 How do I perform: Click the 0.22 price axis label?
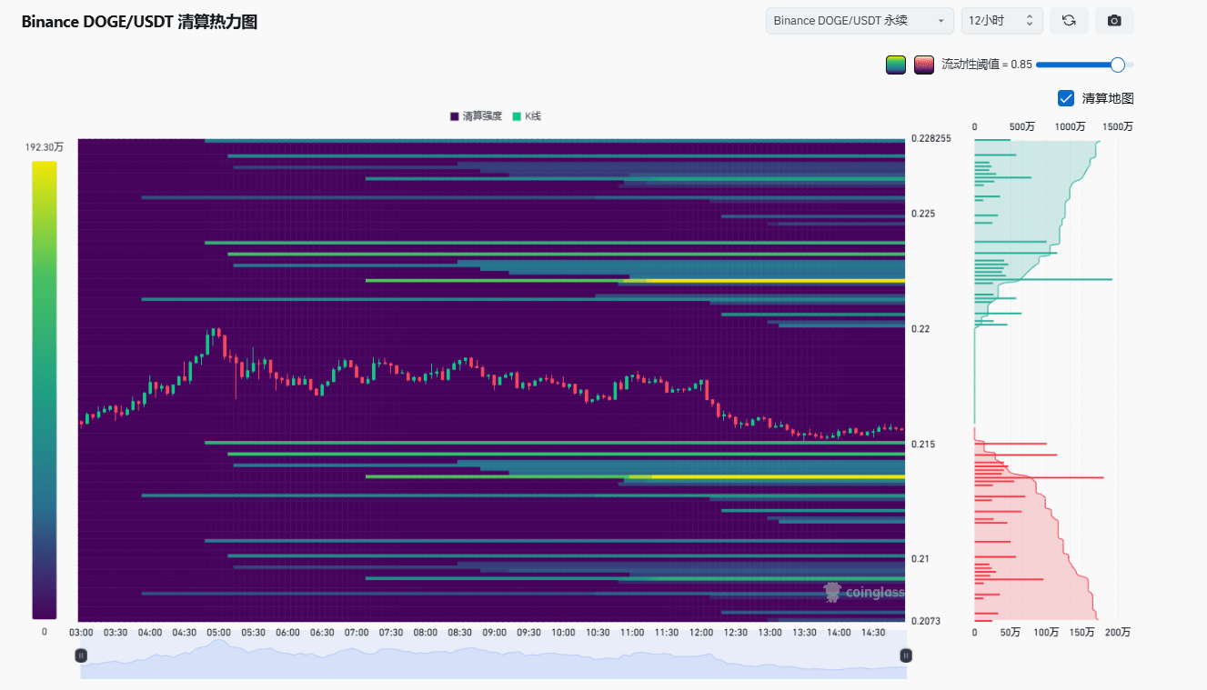click(920, 329)
